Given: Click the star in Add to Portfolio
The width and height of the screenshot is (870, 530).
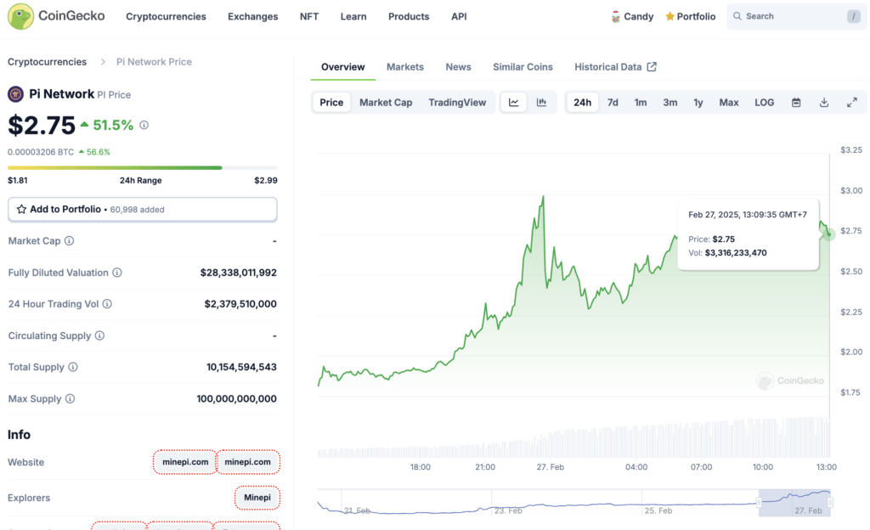Looking at the screenshot, I should (x=21, y=210).
